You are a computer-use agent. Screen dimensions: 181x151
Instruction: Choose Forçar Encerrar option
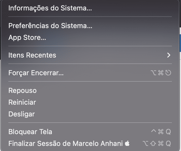36,73
